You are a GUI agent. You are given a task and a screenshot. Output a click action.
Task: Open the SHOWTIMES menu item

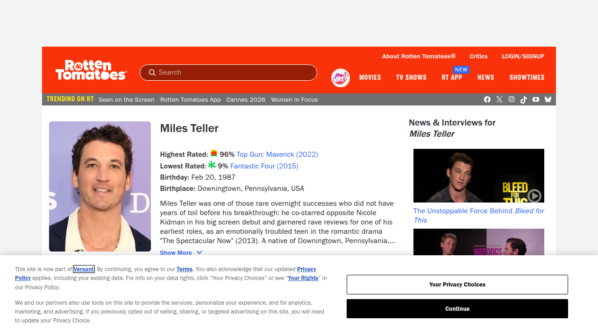[x=527, y=77]
